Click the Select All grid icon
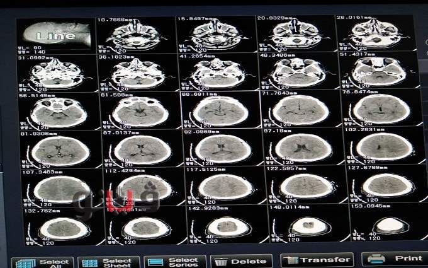The image size is (428, 268). point(25,264)
